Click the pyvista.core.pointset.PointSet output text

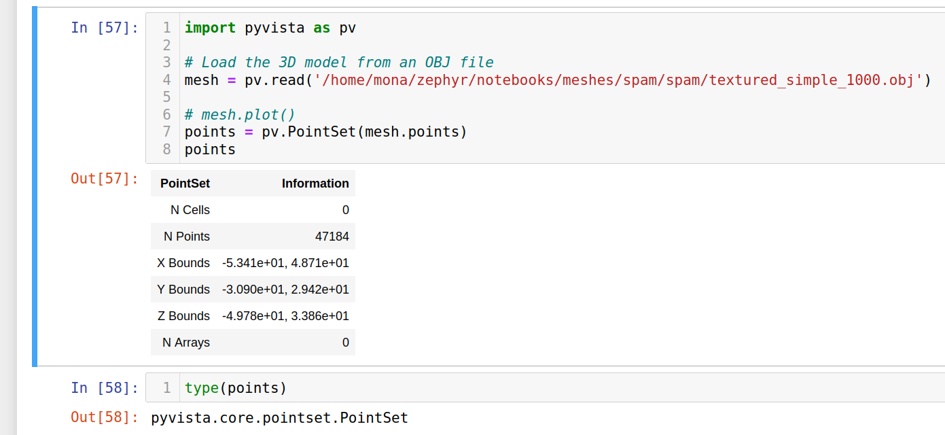tap(280, 417)
